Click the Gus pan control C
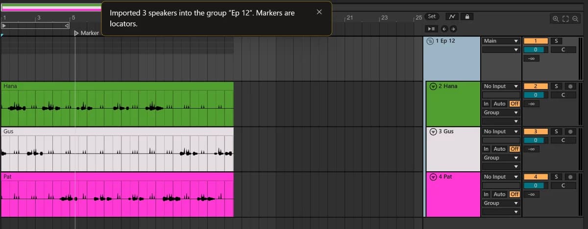This screenshot has height=229, width=588. coord(563,140)
